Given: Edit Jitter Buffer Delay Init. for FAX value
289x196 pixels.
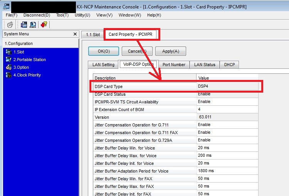Looking at the screenshot, I should (x=227, y=194).
